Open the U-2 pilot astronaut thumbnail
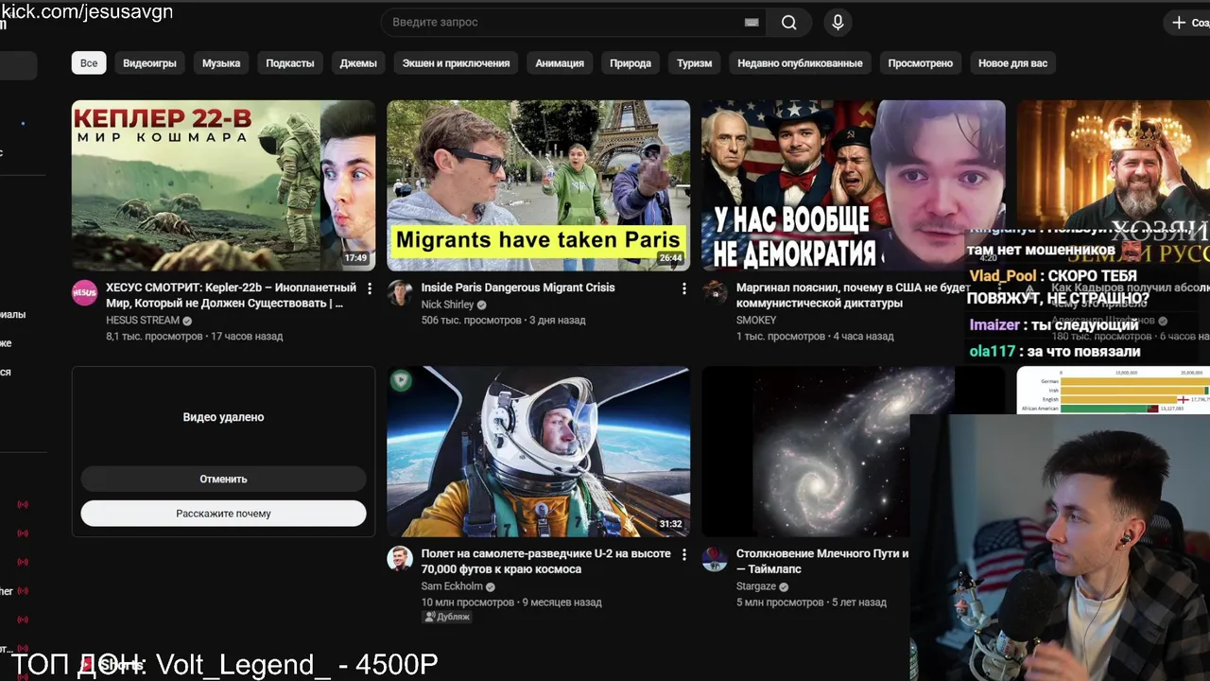Viewport: 1210px width, 681px height. point(538,452)
